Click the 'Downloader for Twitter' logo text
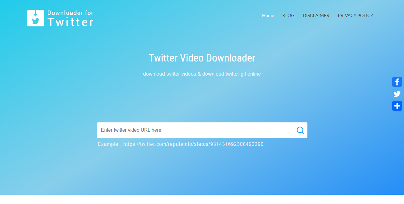The image size is (404, 204). [x=70, y=19]
